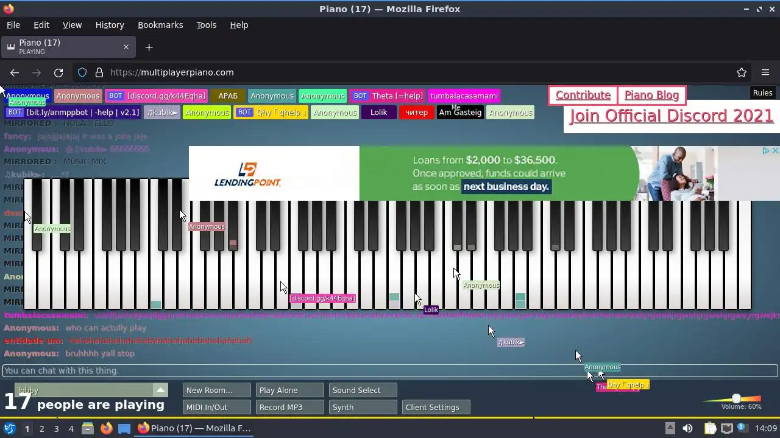Select user tag tumbalacasamami
780x438 pixels.
[464, 96]
